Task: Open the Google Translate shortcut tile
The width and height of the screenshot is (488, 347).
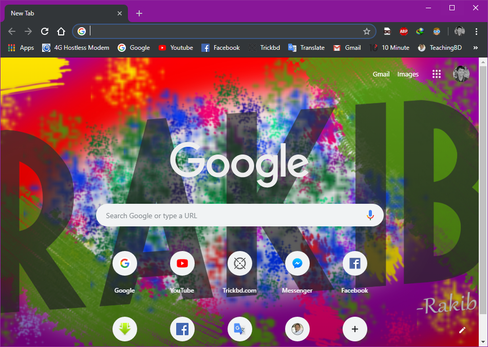Action: pyautogui.click(x=240, y=329)
